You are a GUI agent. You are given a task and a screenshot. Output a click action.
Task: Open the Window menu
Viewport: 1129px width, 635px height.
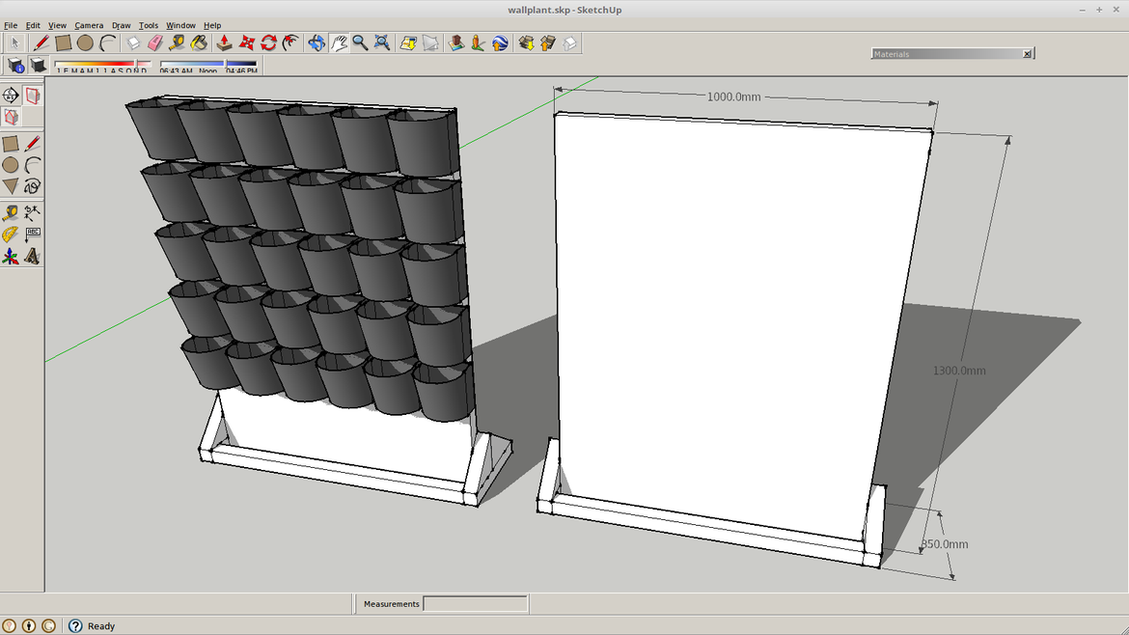(180, 25)
